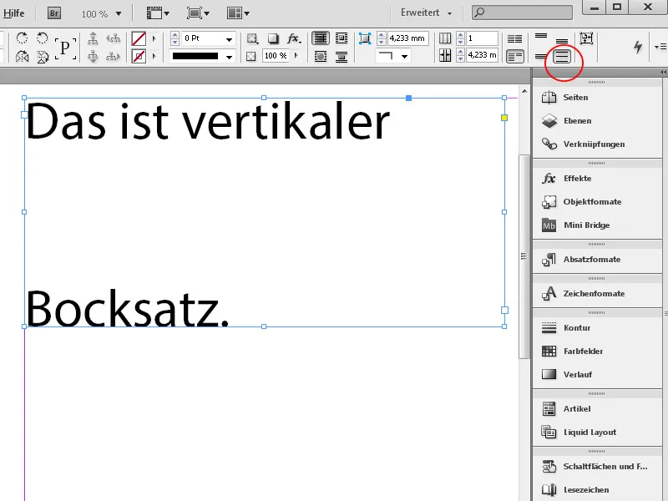Click the frame fitting icon
Viewport: 668px width, 501px height.
pos(586,38)
